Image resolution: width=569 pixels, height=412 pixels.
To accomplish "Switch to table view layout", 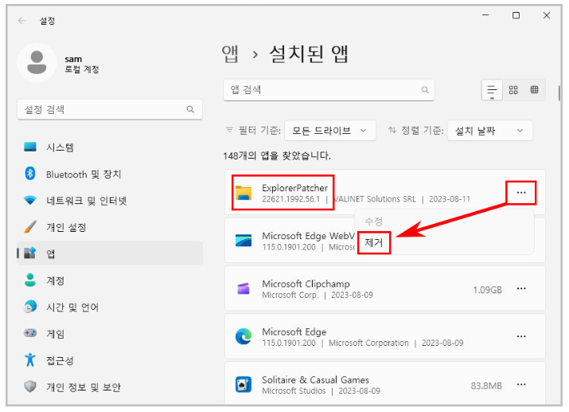I will pos(534,90).
